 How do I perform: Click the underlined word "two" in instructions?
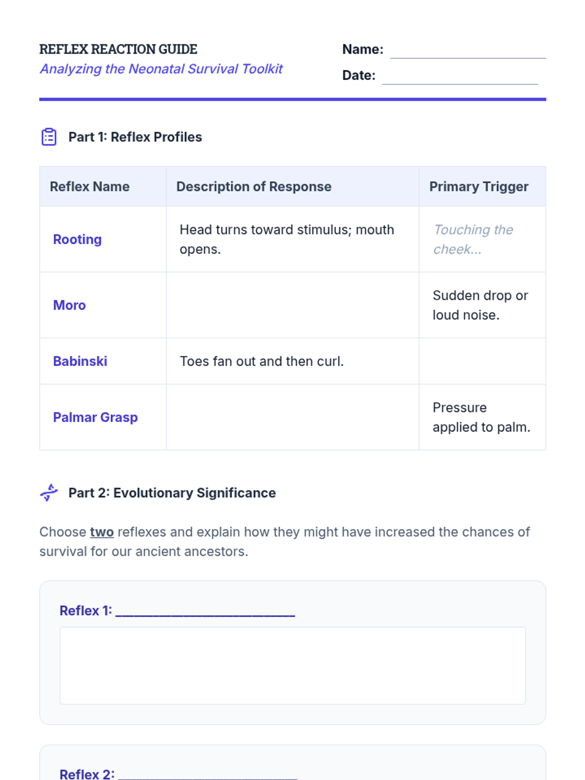click(x=102, y=532)
